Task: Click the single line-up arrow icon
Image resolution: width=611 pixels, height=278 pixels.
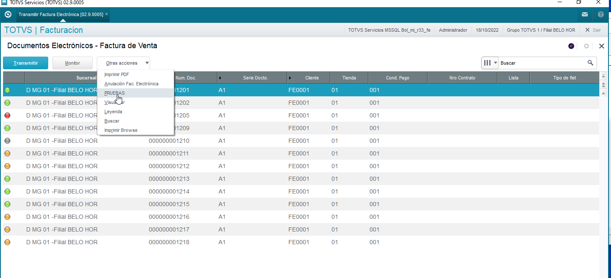Action: pos(603,93)
